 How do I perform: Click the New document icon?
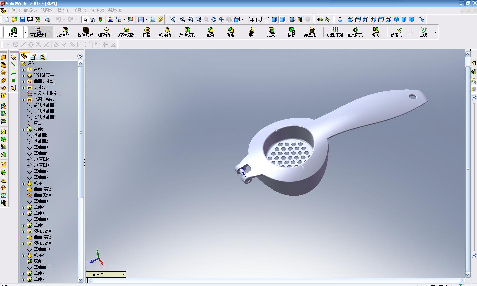click(7, 19)
